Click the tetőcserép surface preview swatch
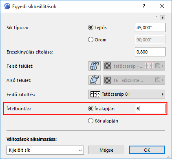The image size is (172, 159). pyautogui.click(x=108, y=66)
